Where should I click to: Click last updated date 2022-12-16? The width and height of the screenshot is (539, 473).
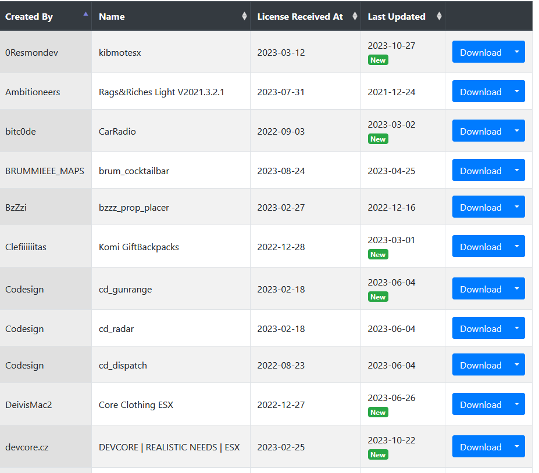391,208
